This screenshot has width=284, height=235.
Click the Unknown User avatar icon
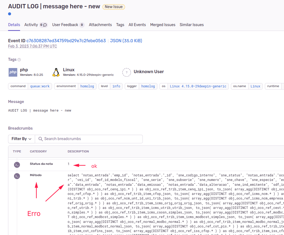coord(127,72)
